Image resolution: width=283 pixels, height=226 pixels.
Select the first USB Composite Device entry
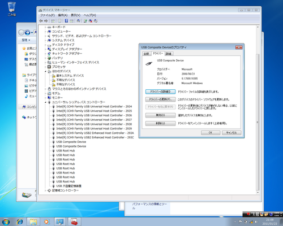click(x=71, y=142)
